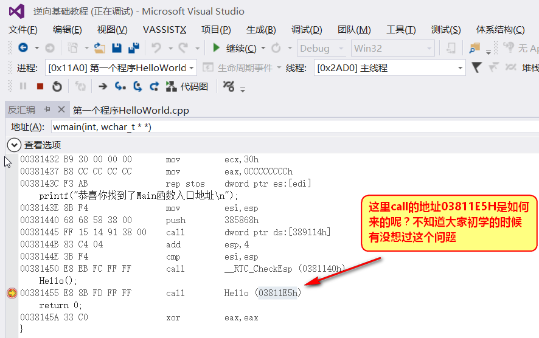Open the 生成(B) menu
The image size is (539, 338).
(x=261, y=30)
